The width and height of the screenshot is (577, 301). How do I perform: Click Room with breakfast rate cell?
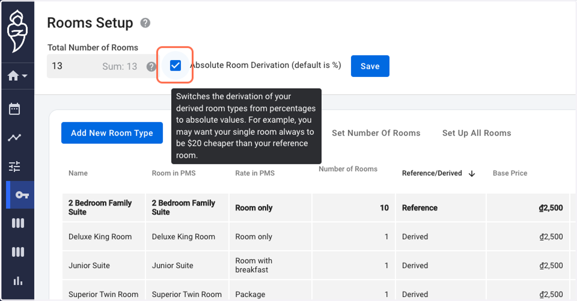click(270, 265)
